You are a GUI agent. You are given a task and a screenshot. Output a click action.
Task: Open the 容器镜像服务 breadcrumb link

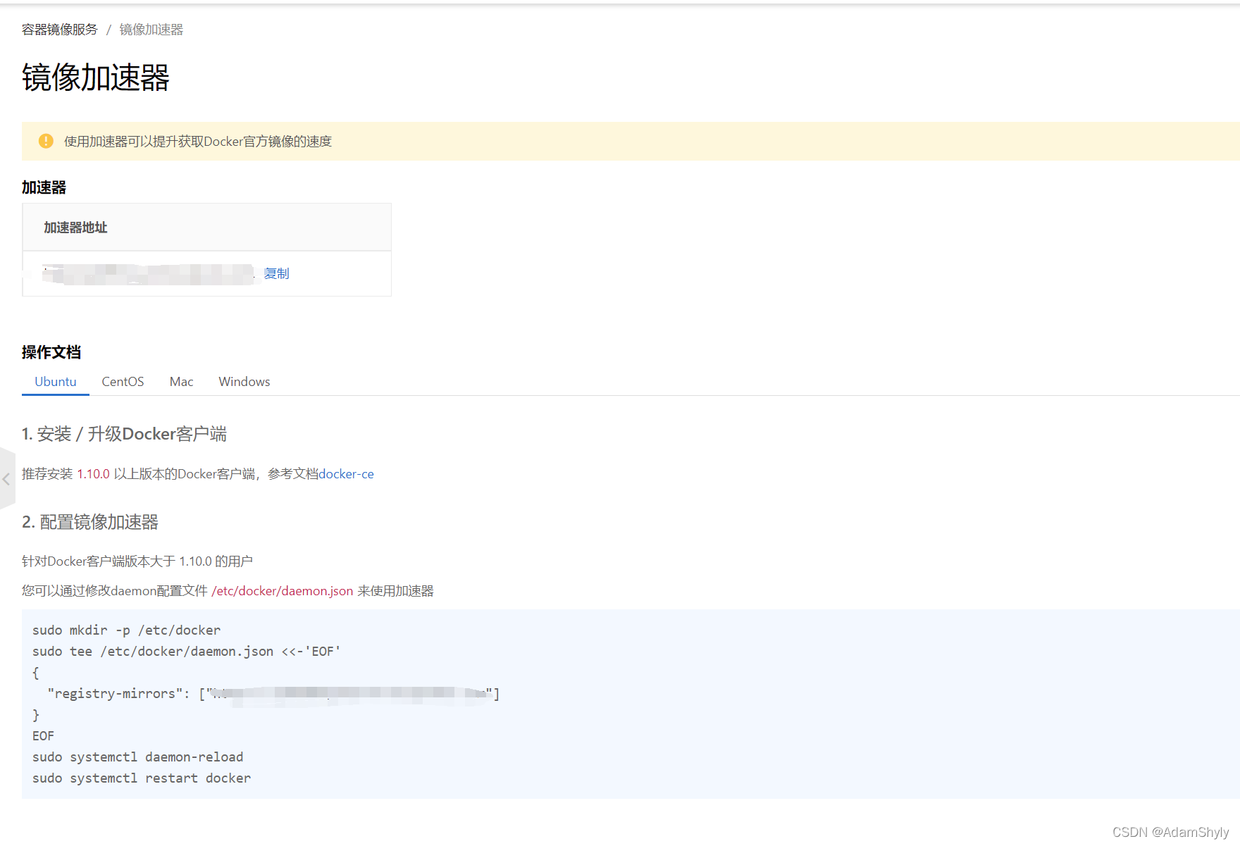60,30
